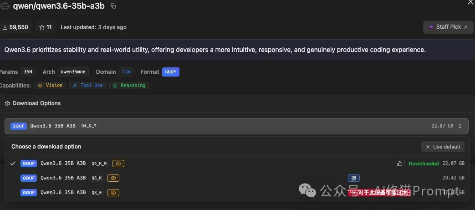
Task: Click the Vision capability tag
Action: click(51, 86)
